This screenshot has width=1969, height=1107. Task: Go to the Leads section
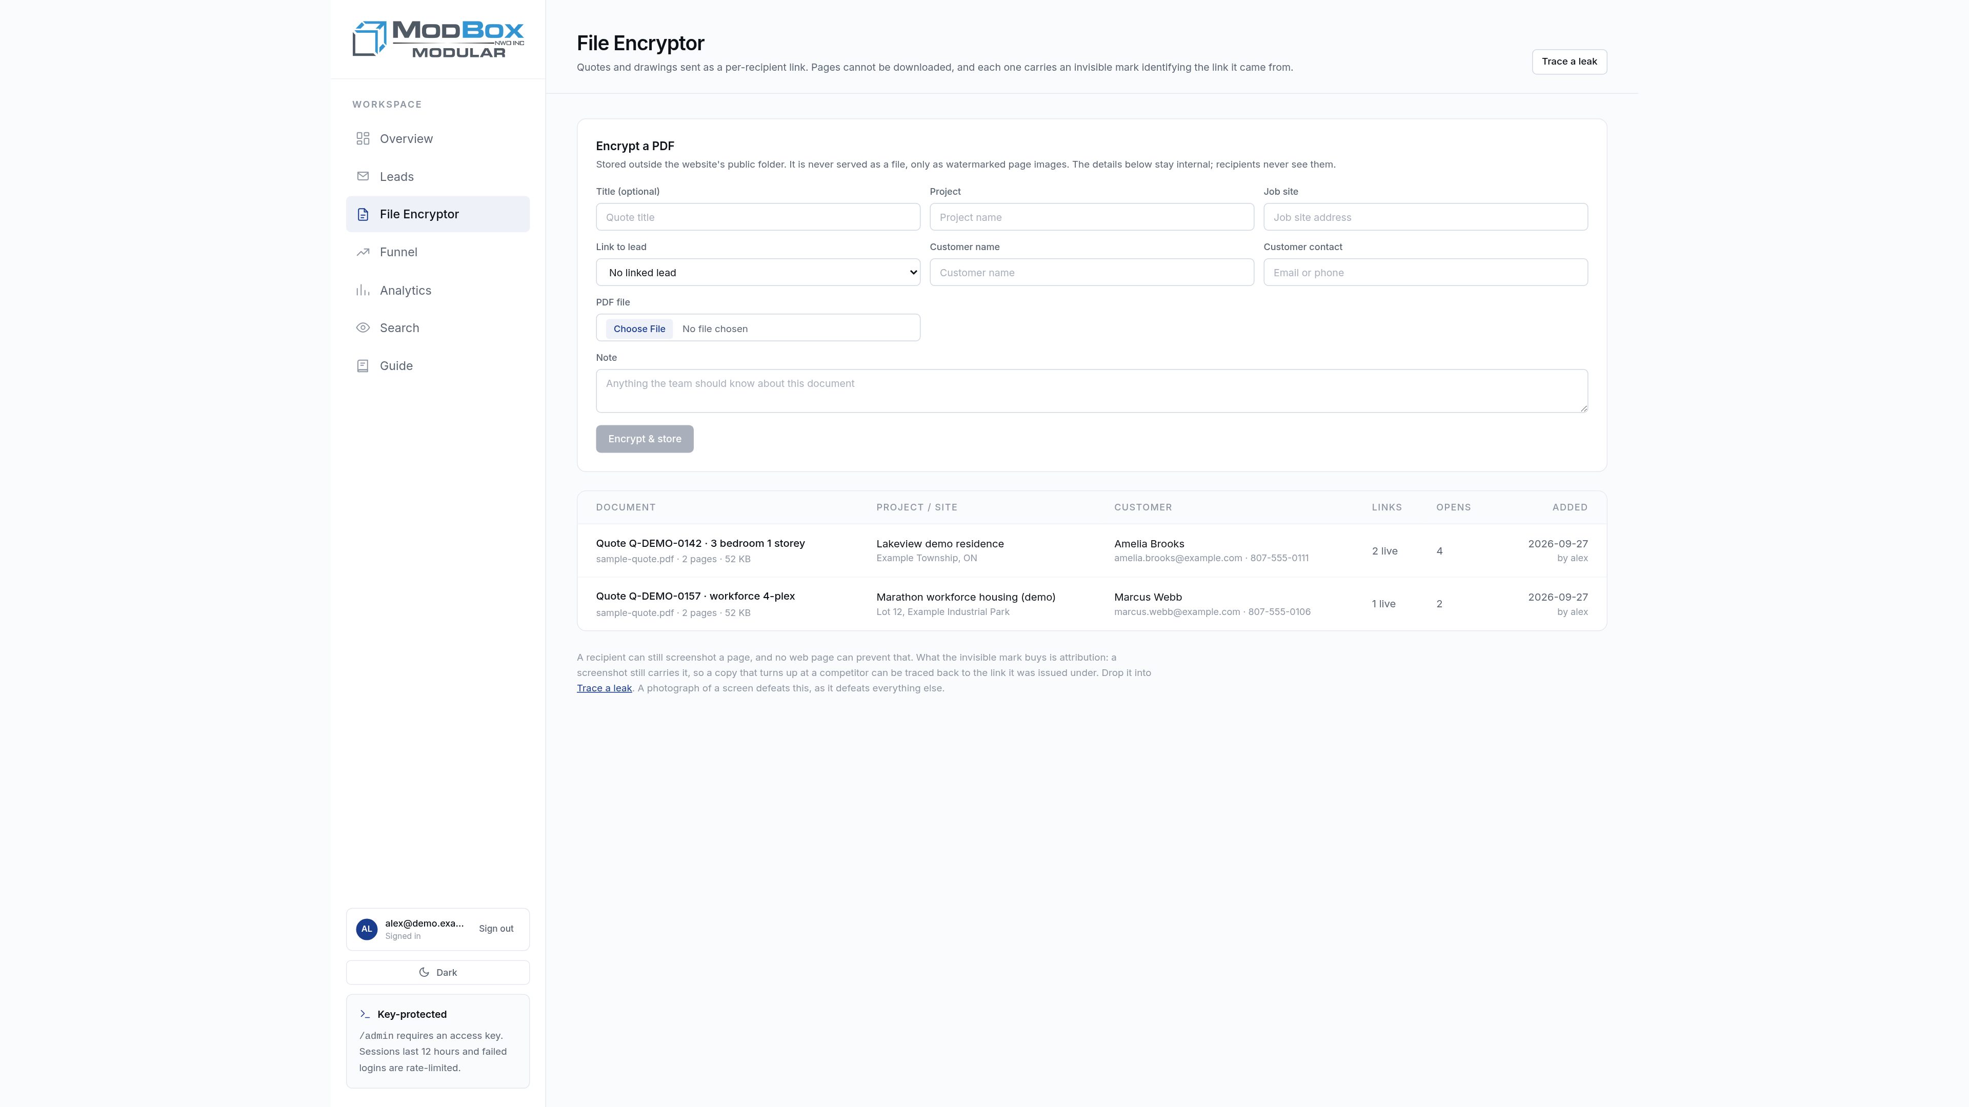438,176
